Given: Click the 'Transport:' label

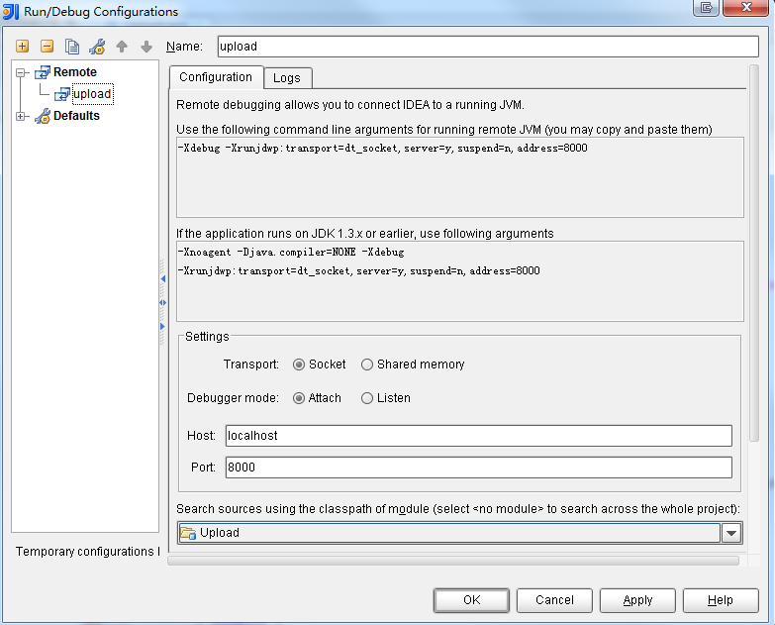Looking at the screenshot, I should pos(251,365).
